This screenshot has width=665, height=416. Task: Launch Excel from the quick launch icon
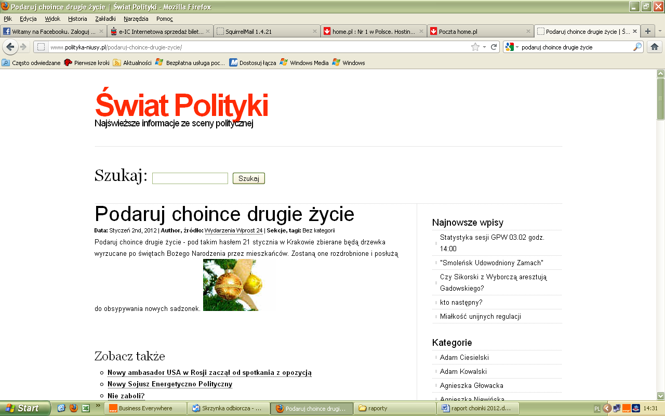tap(86, 408)
